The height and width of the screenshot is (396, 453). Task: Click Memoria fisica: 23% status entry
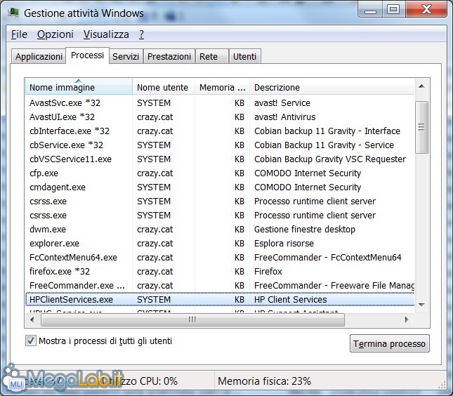264,381
